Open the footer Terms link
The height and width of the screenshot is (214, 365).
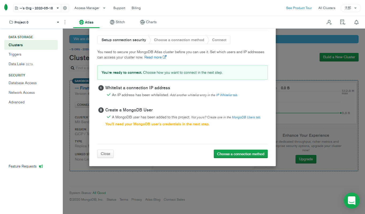(124, 200)
